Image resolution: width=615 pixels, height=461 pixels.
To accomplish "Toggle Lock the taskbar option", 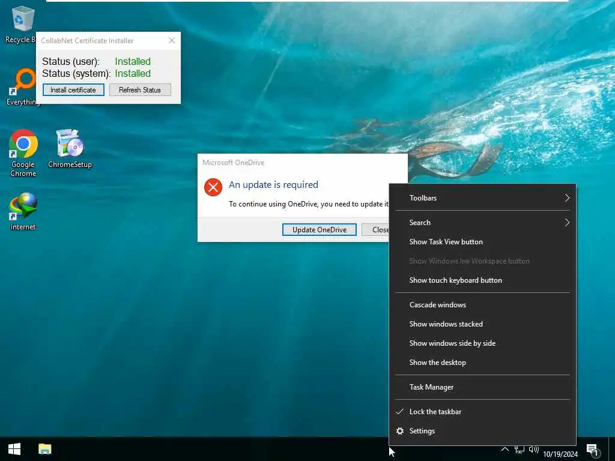I will (482, 412).
